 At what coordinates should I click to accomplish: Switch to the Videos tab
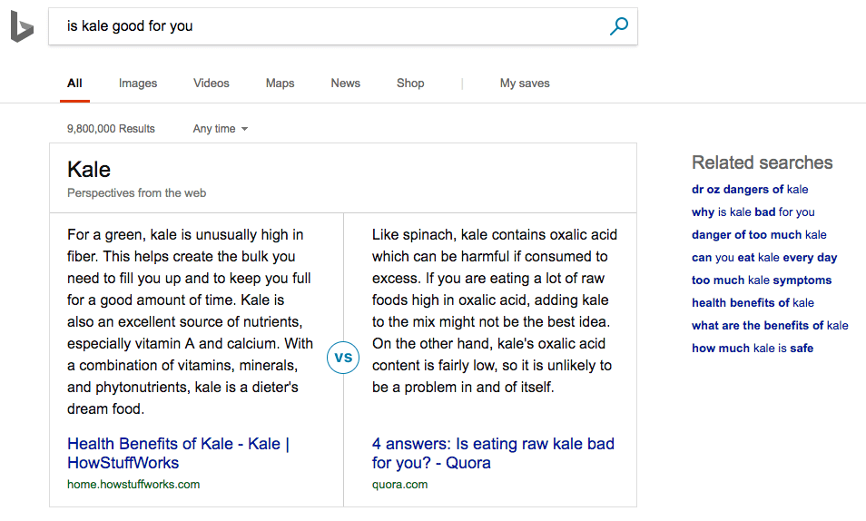coord(211,83)
